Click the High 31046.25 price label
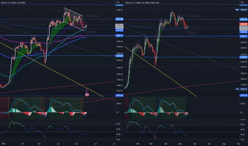Screen dimensions: 248x146 pos(241,10)
